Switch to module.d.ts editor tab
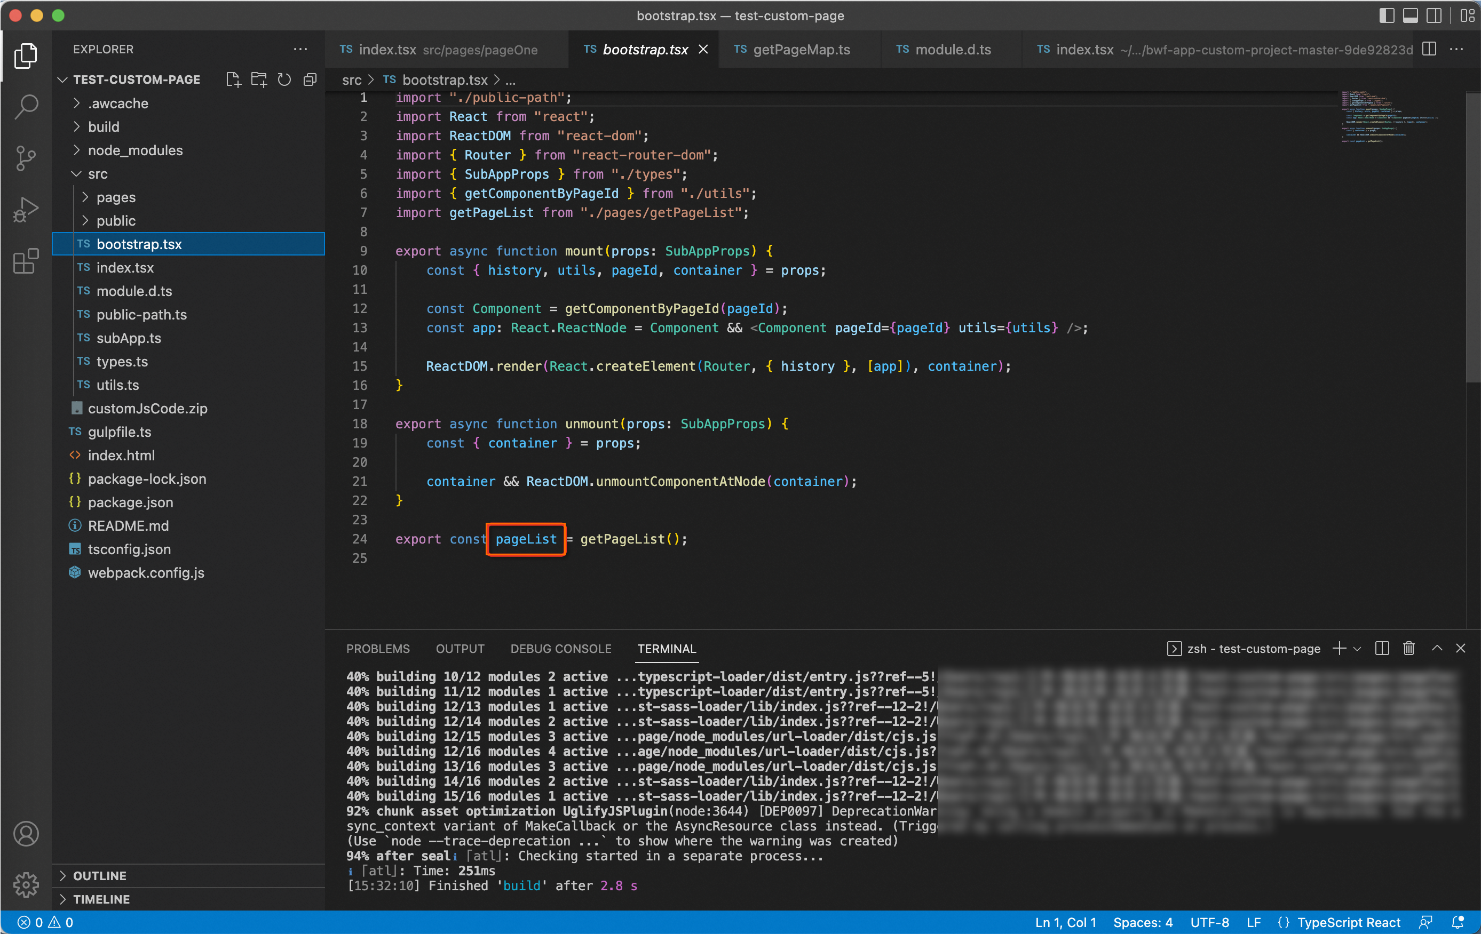This screenshot has height=934, width=1481. click(951, 49)
